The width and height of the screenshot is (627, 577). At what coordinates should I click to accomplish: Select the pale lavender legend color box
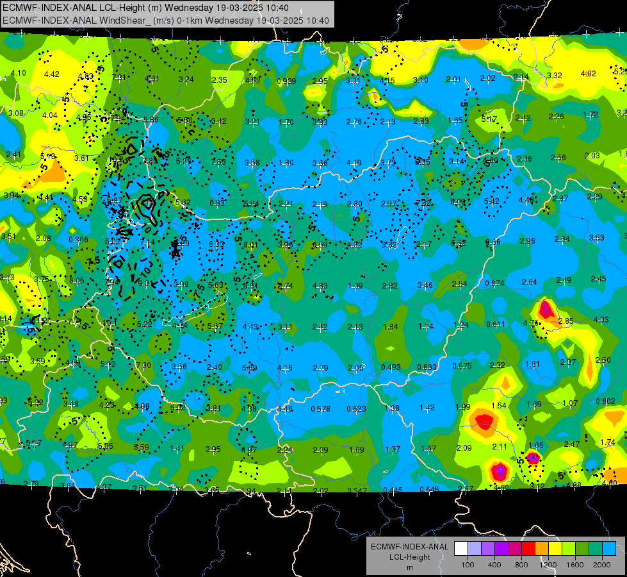[x=475, y=548]
